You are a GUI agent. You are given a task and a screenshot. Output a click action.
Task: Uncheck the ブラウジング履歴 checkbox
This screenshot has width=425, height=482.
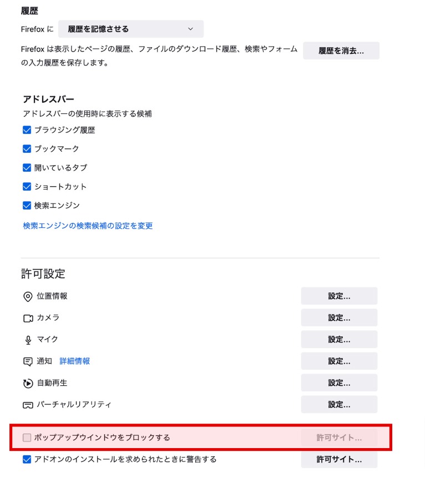click(27, 130)
